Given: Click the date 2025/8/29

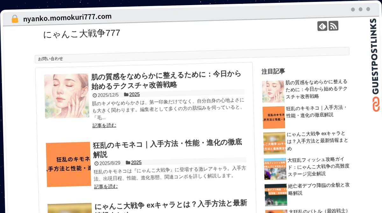Looking at the screenshot, I should (x=110, y=163).
